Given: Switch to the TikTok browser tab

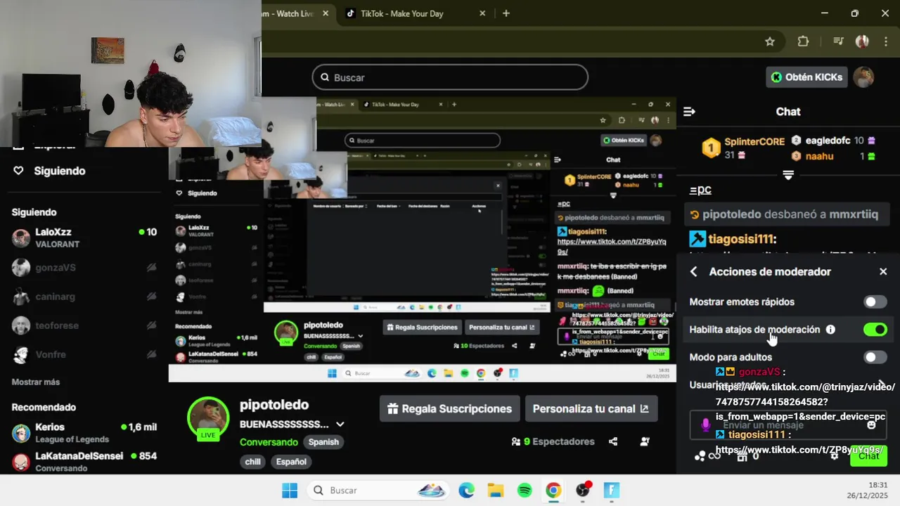Looking at the screenshot, I should point(415,13).
